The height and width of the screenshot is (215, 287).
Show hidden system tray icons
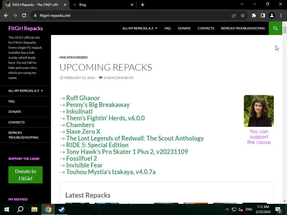pyautogui.click(x=227, y=209)
